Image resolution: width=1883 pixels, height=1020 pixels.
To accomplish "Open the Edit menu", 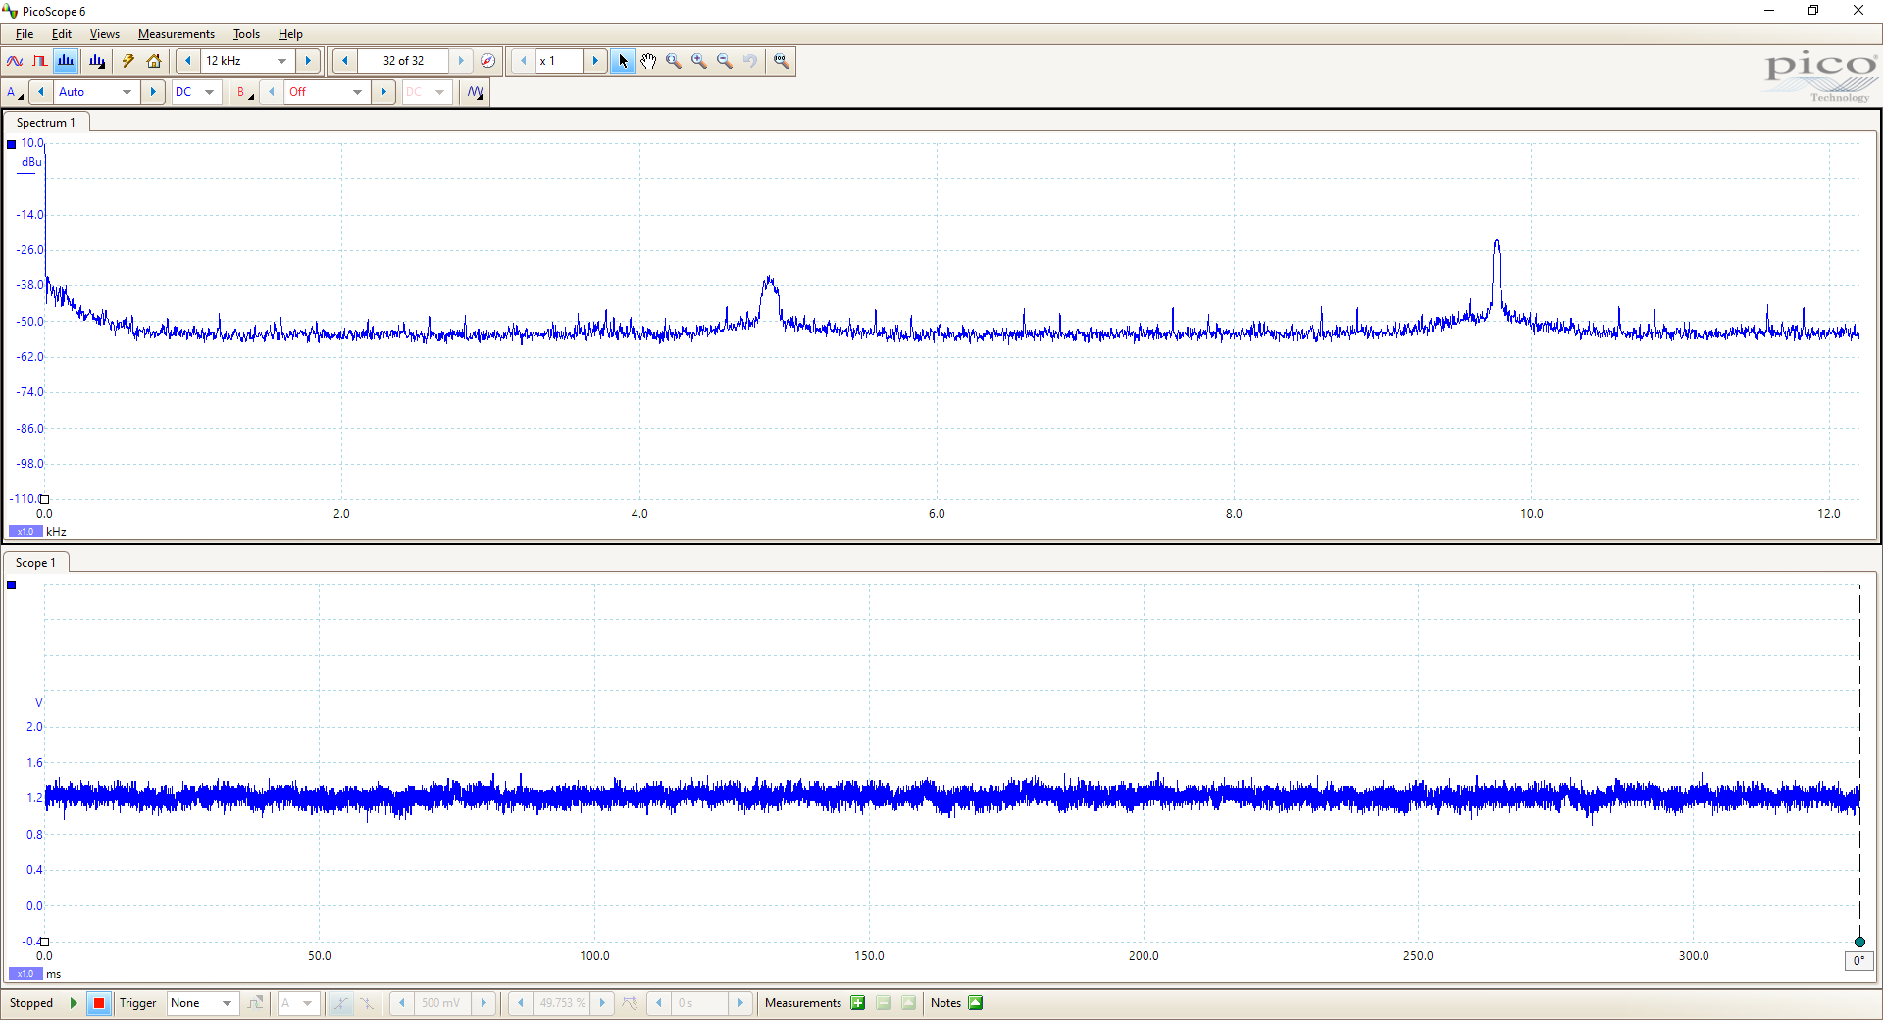I will [62, 34].
